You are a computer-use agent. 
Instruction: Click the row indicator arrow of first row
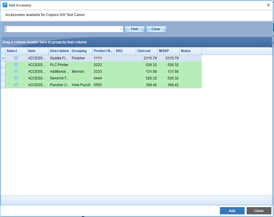point(3,58)
